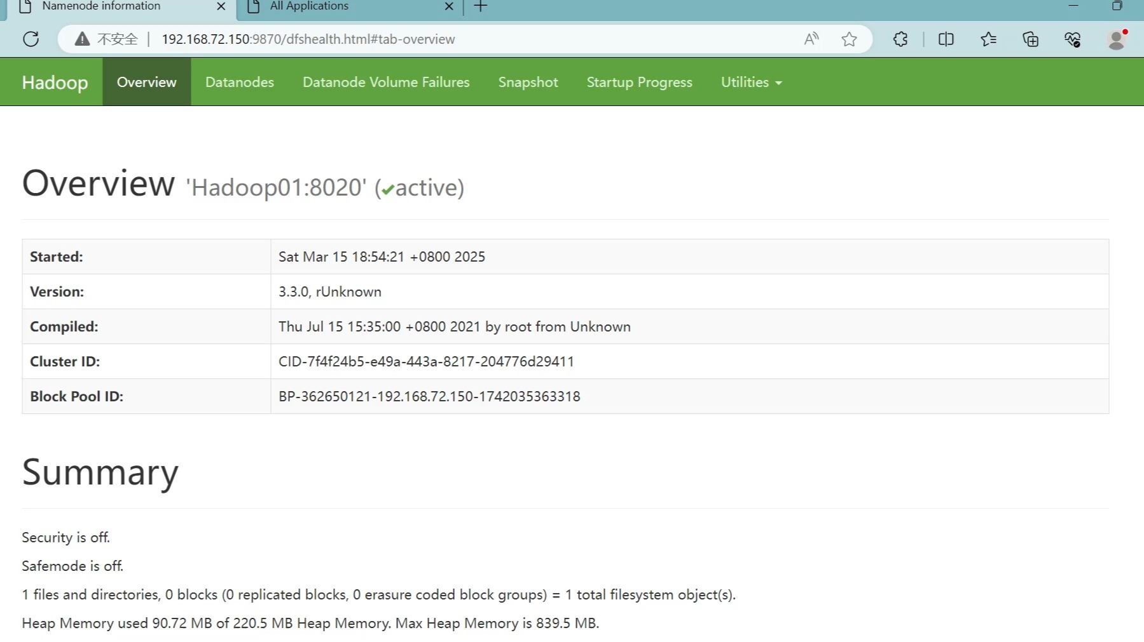Click the Block Pool ID value 'BP-362650121-192.168.72.150-1742035363318'
Image resolution: width=1144 pixels, height=642 pixels.
pyautogui.click(x=429, y=396)
